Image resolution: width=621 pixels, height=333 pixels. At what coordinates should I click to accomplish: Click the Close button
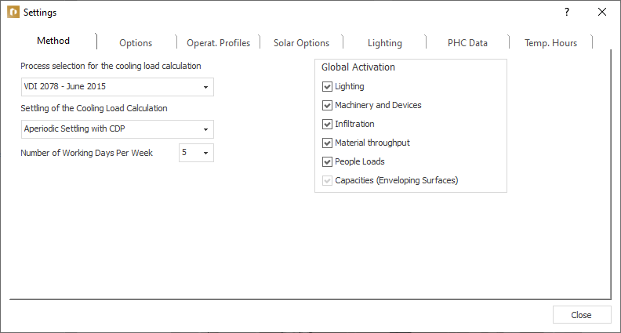581,315
